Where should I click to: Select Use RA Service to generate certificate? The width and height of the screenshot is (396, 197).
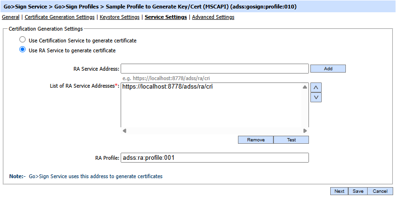tap(22, 50)
